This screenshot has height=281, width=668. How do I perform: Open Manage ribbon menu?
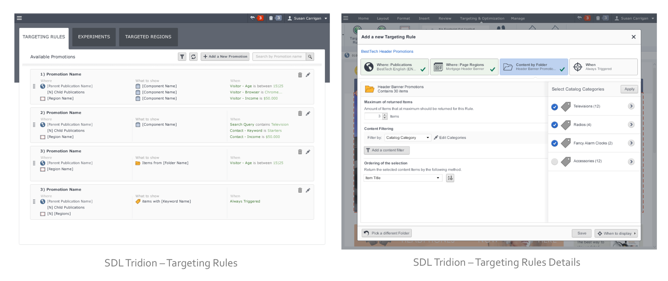(x=518, y=18)
